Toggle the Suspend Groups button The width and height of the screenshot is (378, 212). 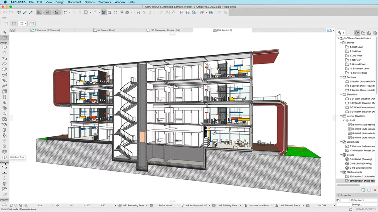point(103,13)
